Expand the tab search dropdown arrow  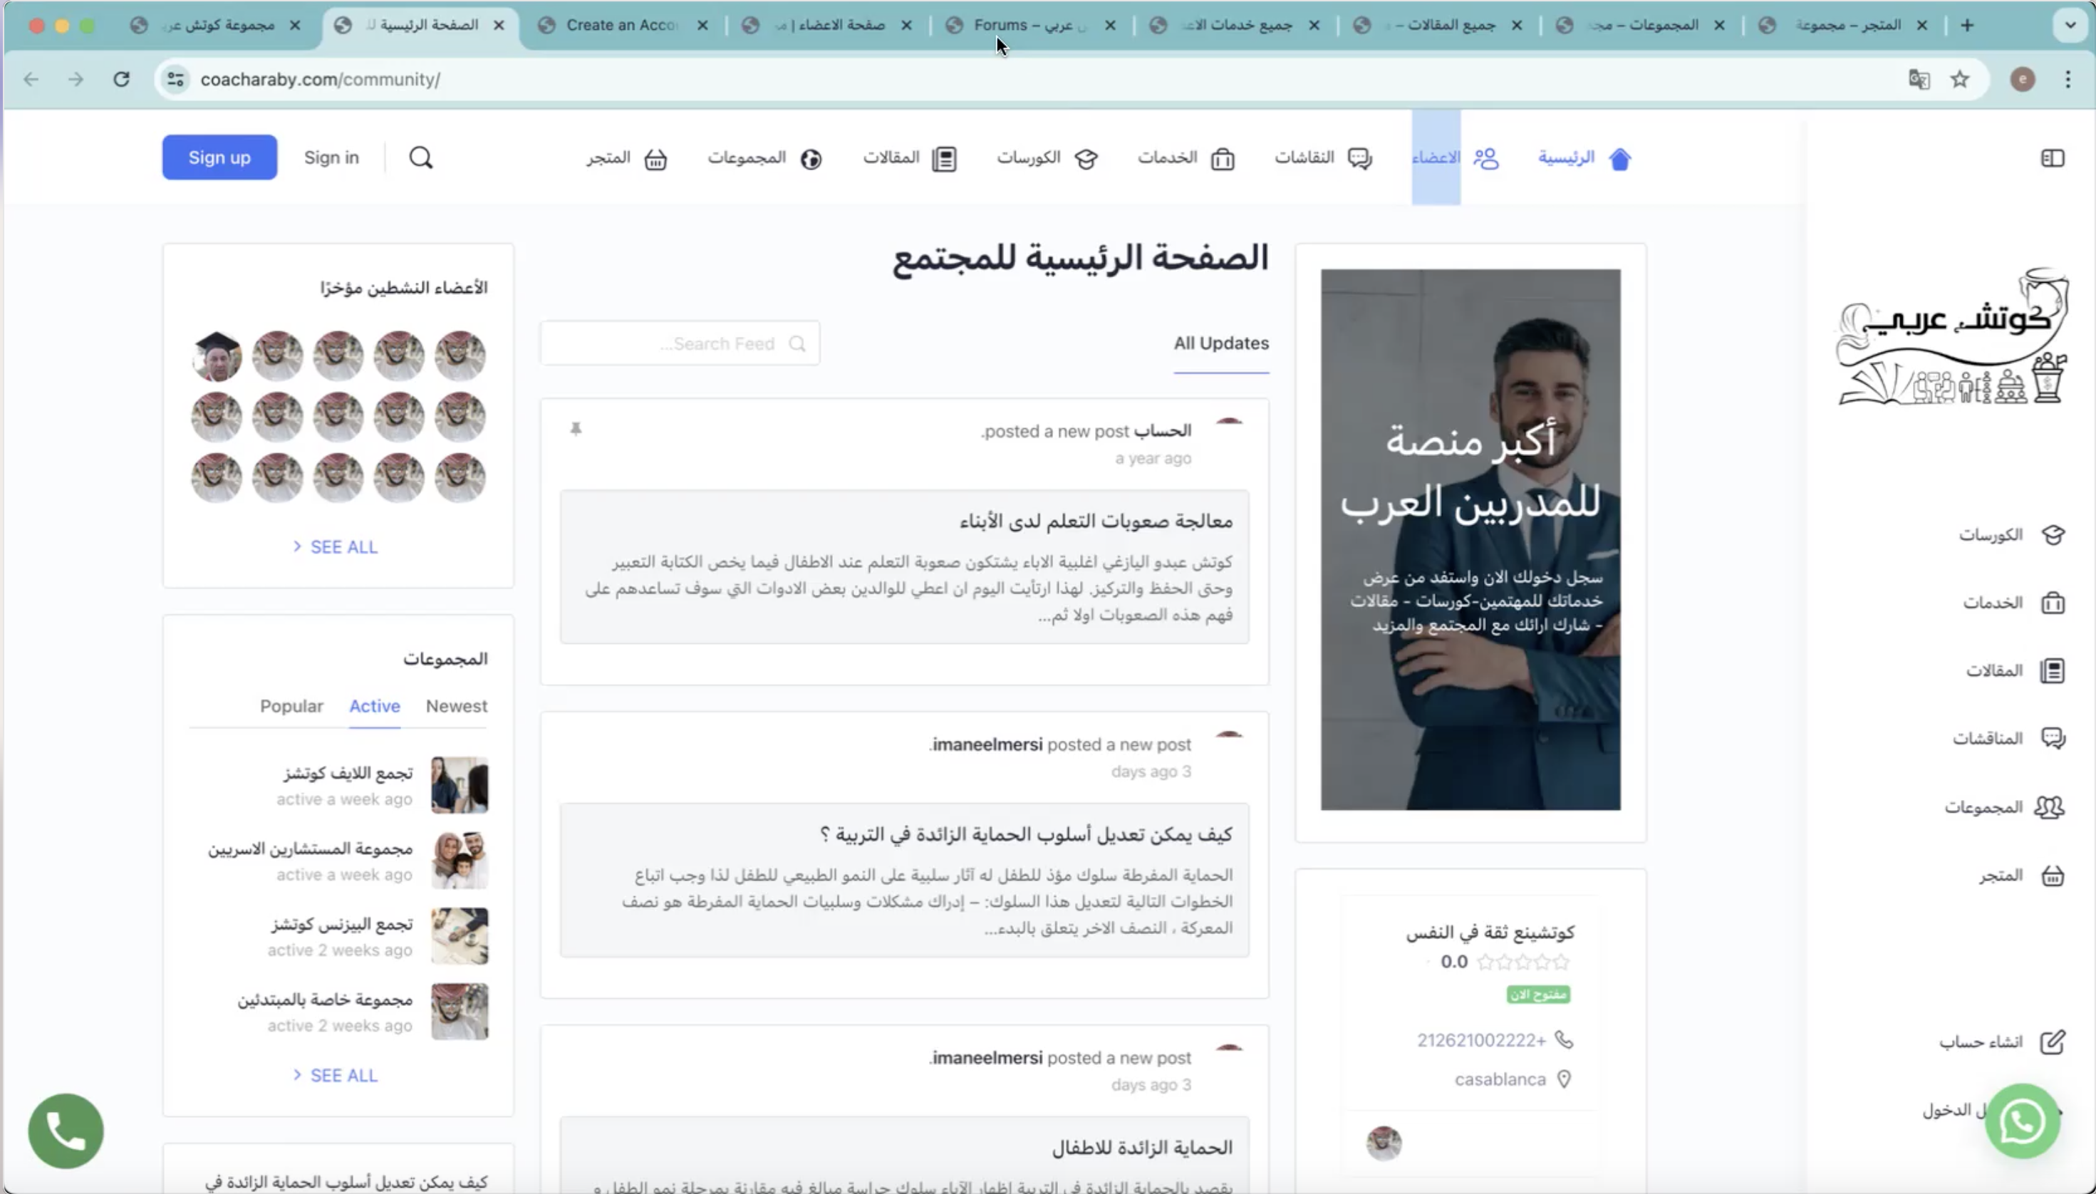[2070, 26]
